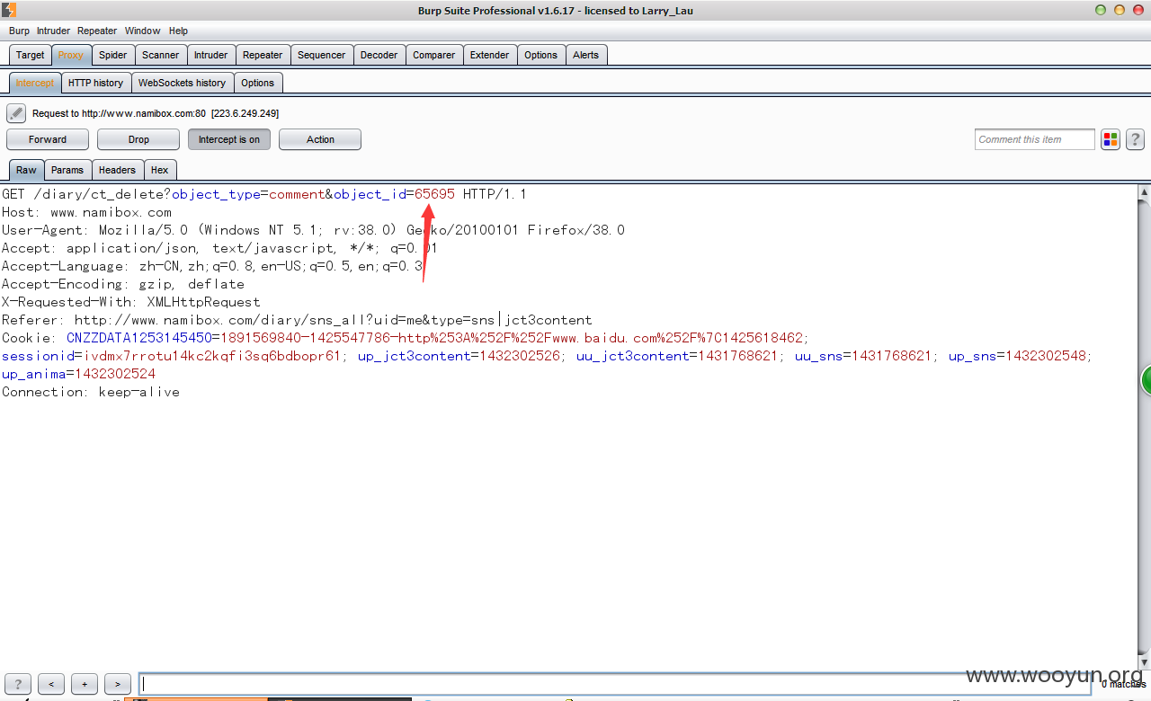
Task: Select the Raw view tab
Action: click(26, 170)
